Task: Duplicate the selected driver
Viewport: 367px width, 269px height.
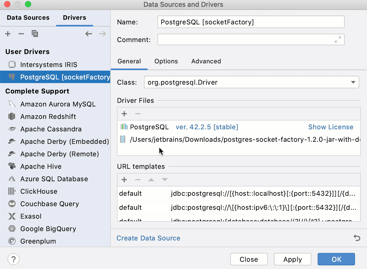Action: [35, 33]
